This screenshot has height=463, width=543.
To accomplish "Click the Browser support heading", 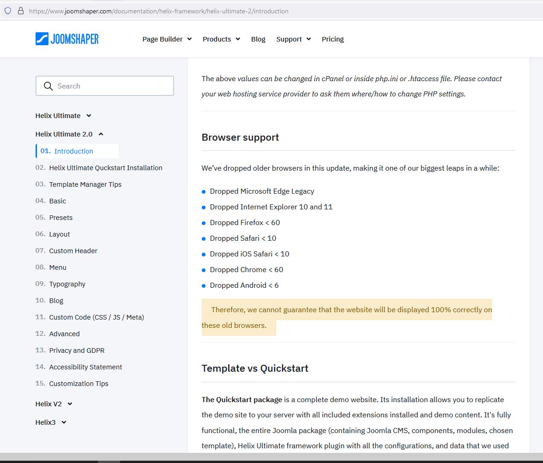I will 240,137.
